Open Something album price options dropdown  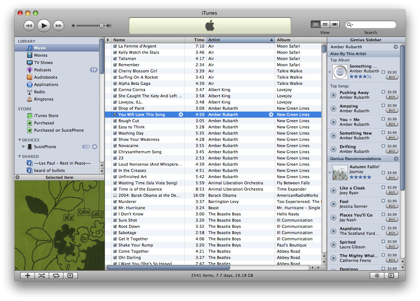[383, 72]
